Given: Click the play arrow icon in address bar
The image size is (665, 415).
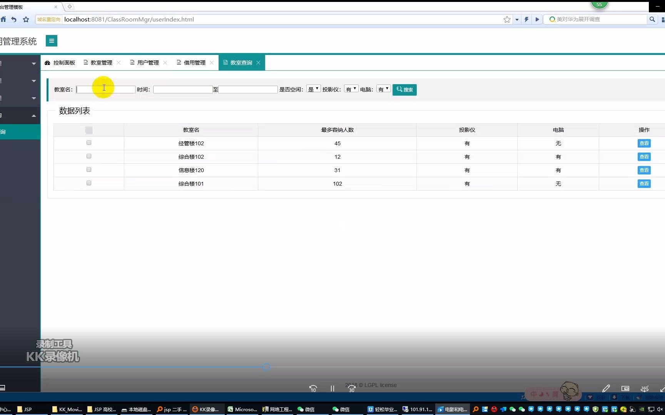Looking at the screenshot, I should (537, 19).
